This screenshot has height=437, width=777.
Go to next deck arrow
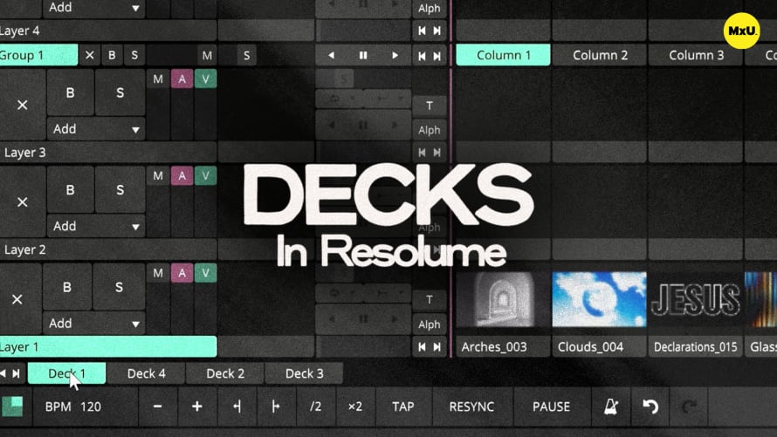[17, 373]
